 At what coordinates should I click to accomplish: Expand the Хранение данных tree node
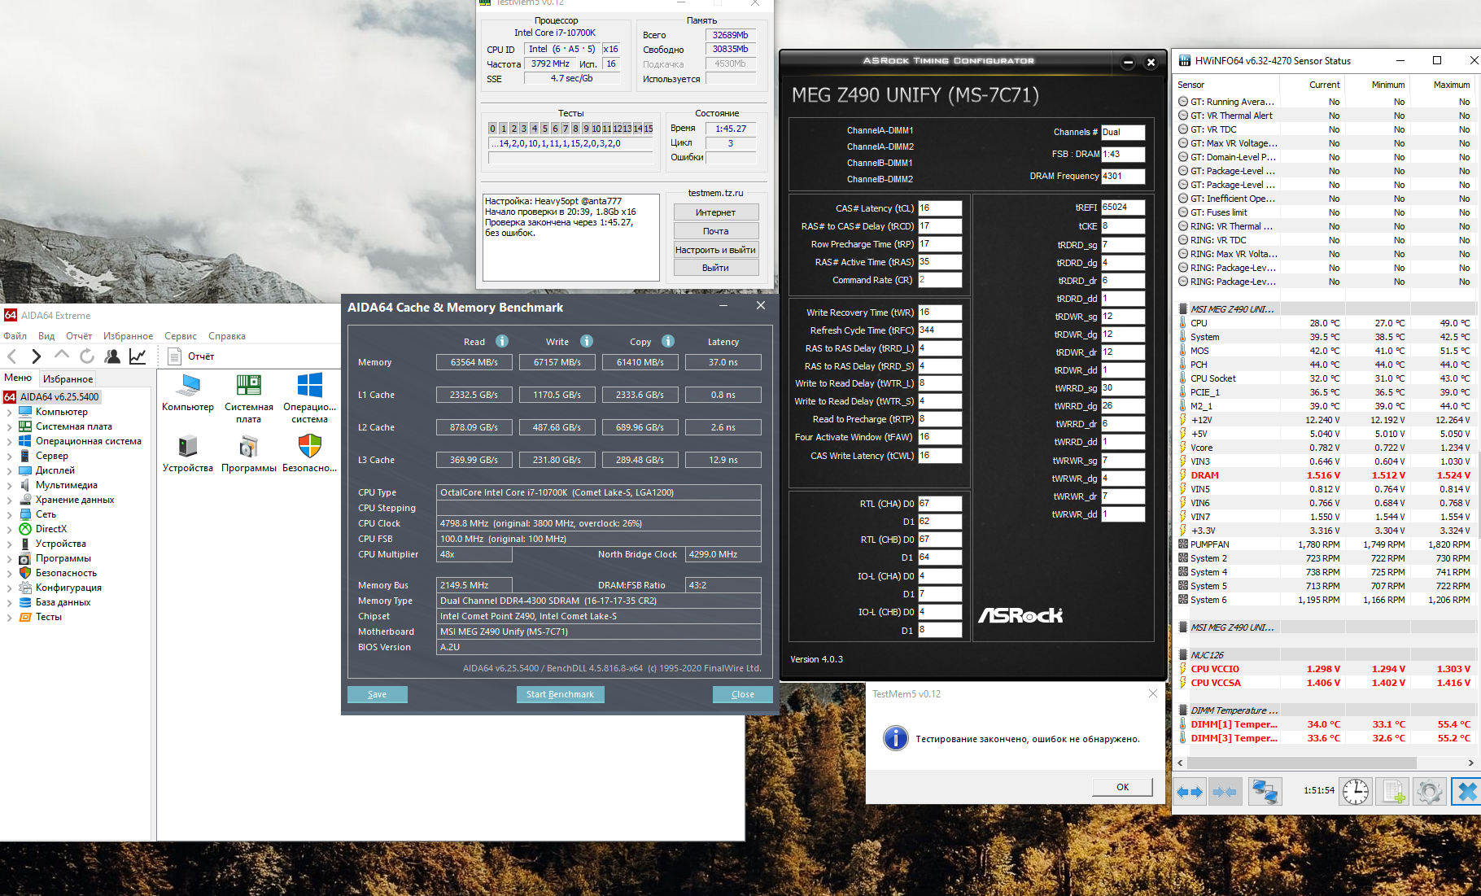(9, 500)
